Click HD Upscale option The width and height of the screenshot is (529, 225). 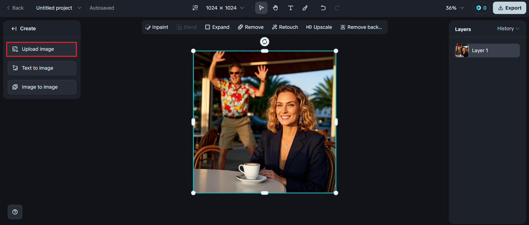pos(319,27)
